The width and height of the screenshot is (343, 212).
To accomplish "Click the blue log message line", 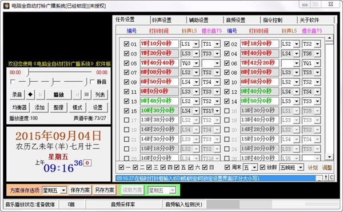I will [216, 178].
